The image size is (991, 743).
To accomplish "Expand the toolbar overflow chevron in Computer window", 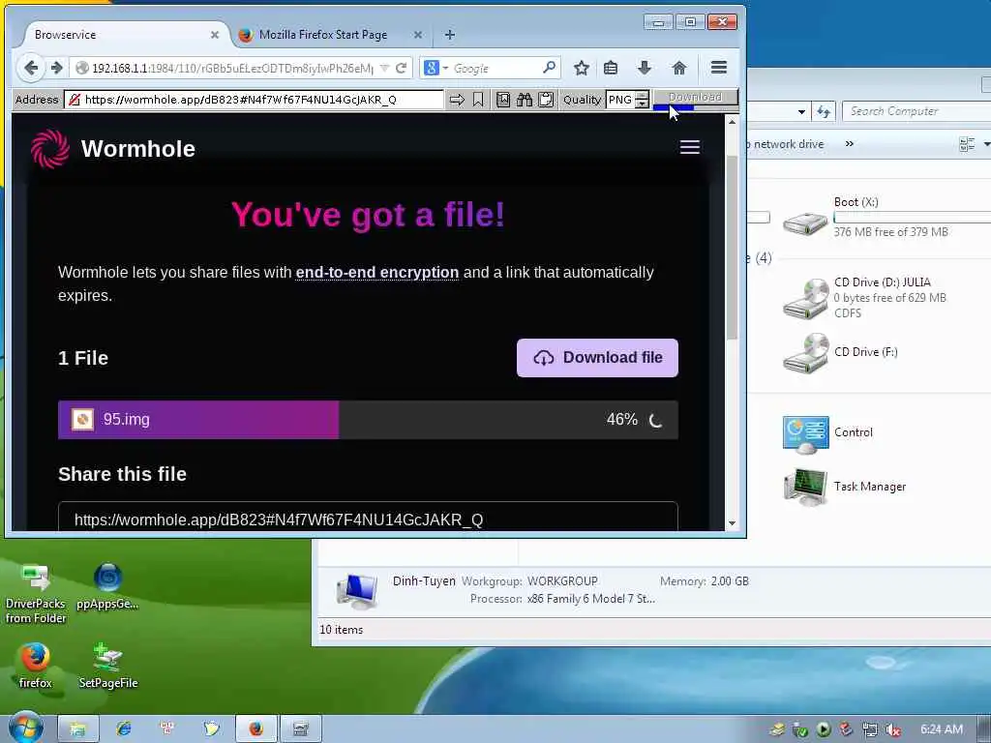I will (850, 144).
